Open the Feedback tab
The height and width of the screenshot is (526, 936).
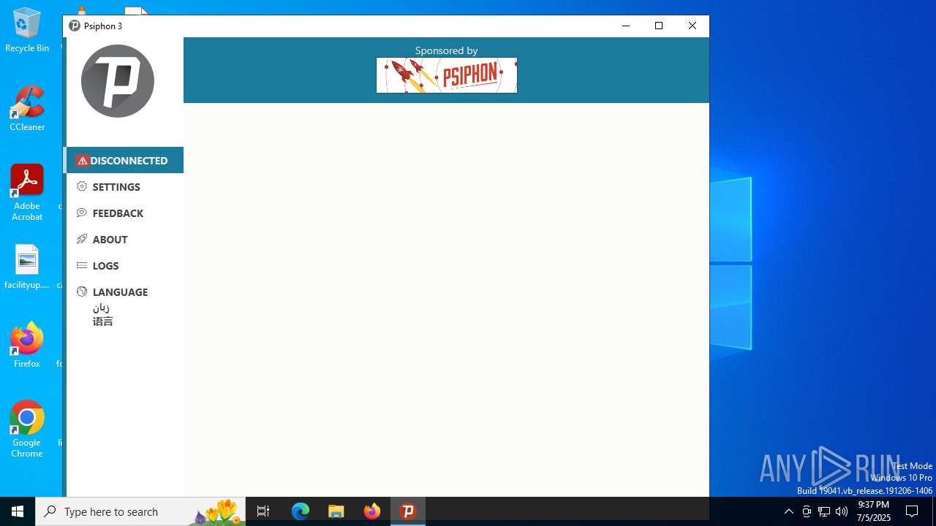(125, 213)
